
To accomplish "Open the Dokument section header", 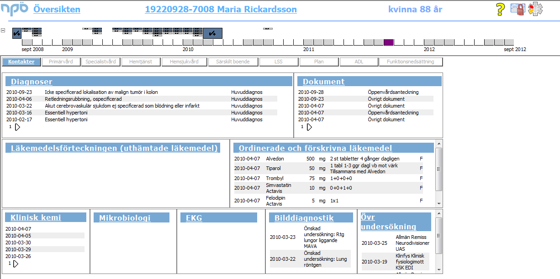I will (323, 82).
